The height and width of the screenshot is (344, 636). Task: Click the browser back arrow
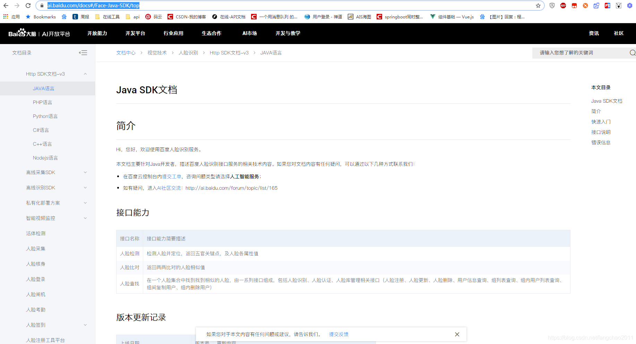pos(6,5)
